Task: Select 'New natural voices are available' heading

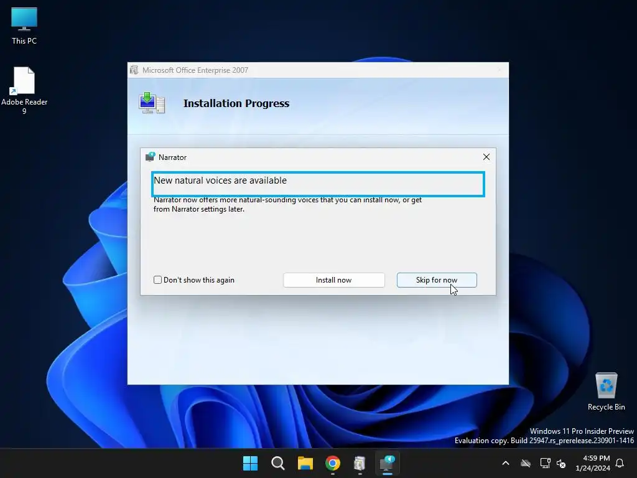Action: point(220,180)
